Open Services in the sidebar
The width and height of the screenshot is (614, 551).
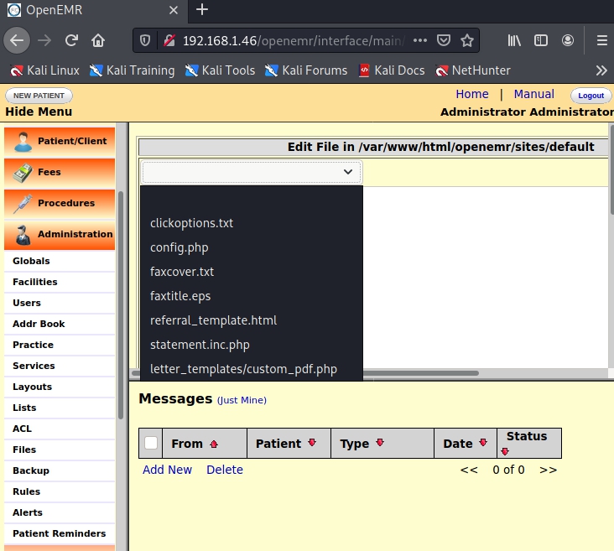34,366
